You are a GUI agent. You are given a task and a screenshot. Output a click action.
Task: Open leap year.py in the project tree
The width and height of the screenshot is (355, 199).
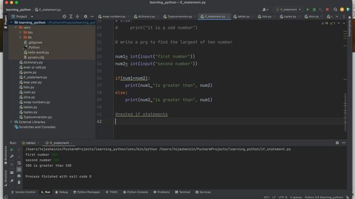point(31,82)
